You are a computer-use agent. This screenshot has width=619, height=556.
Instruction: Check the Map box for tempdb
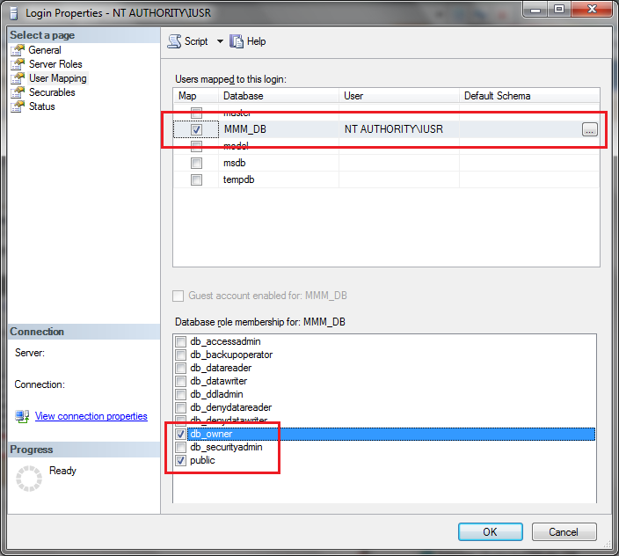[x=196, y=179]
